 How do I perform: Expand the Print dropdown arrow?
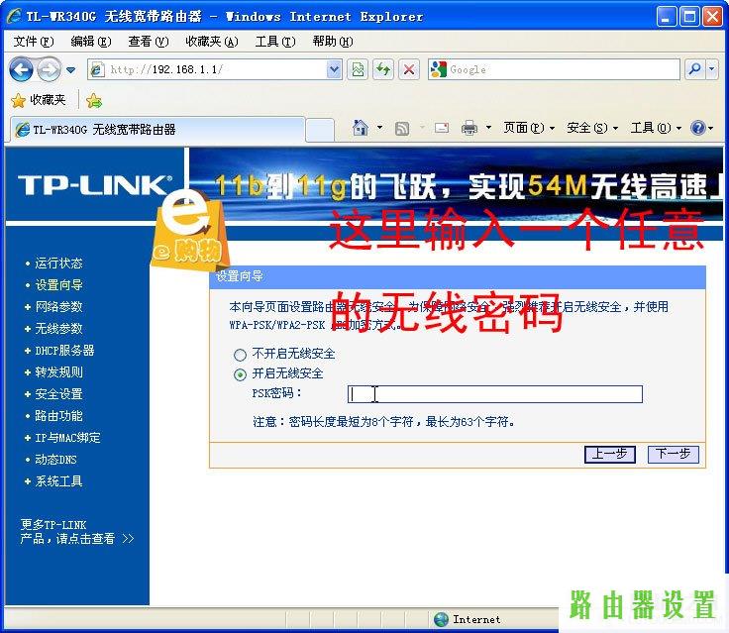pos(488,128)
